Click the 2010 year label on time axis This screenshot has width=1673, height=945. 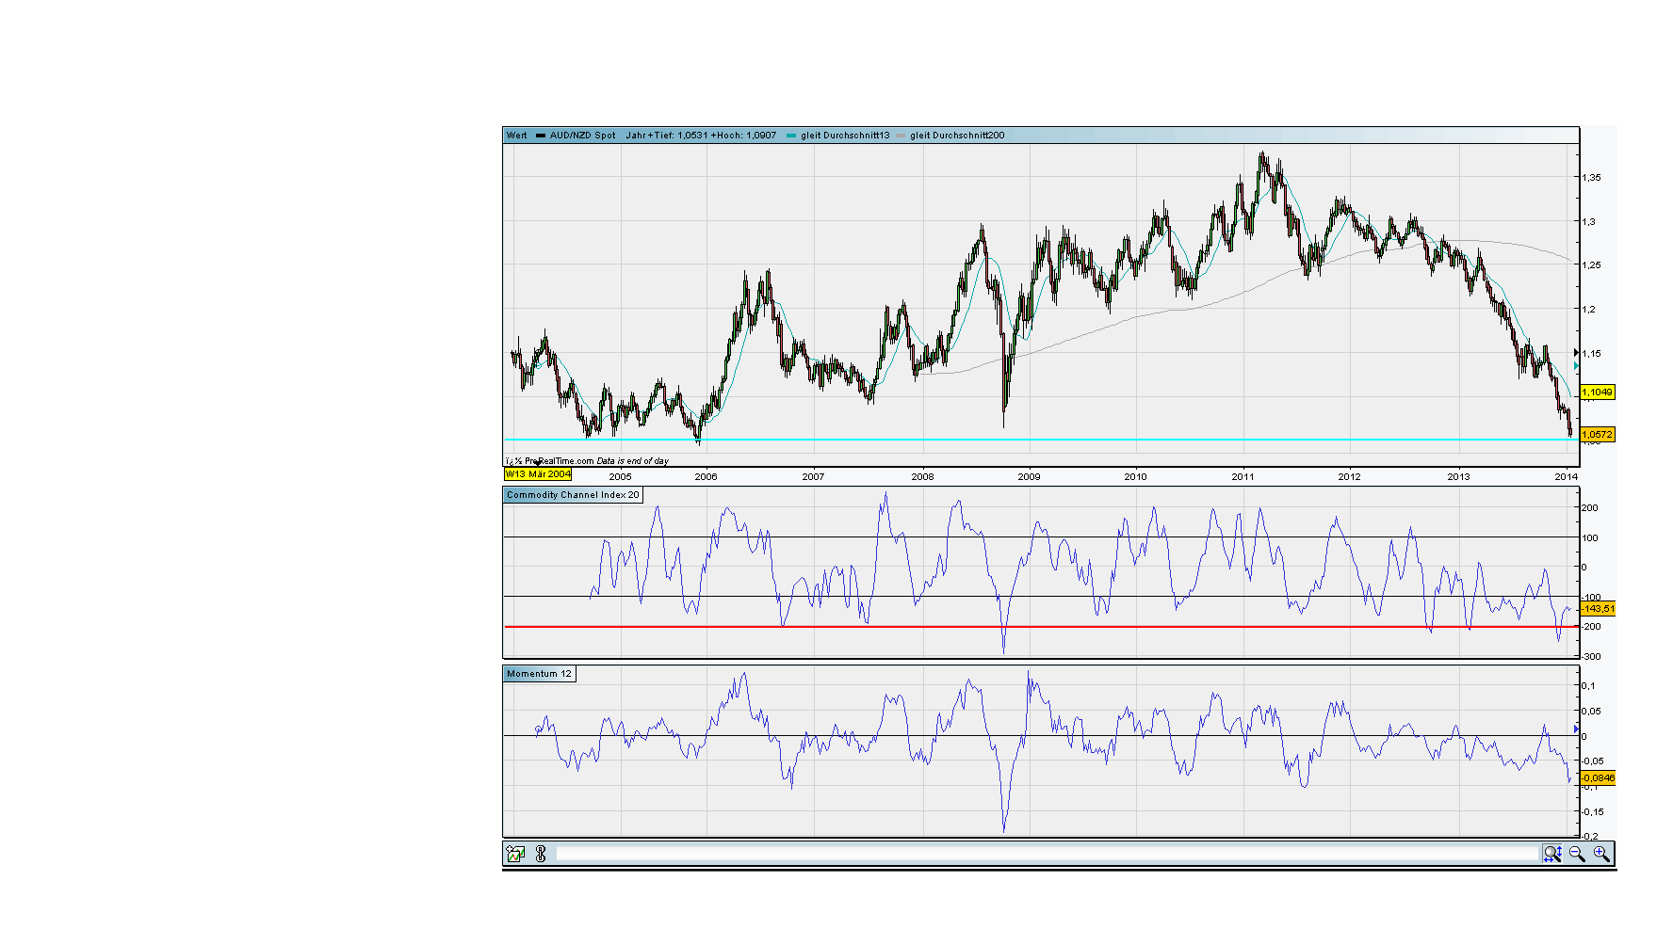click(x=1135, y=477)
